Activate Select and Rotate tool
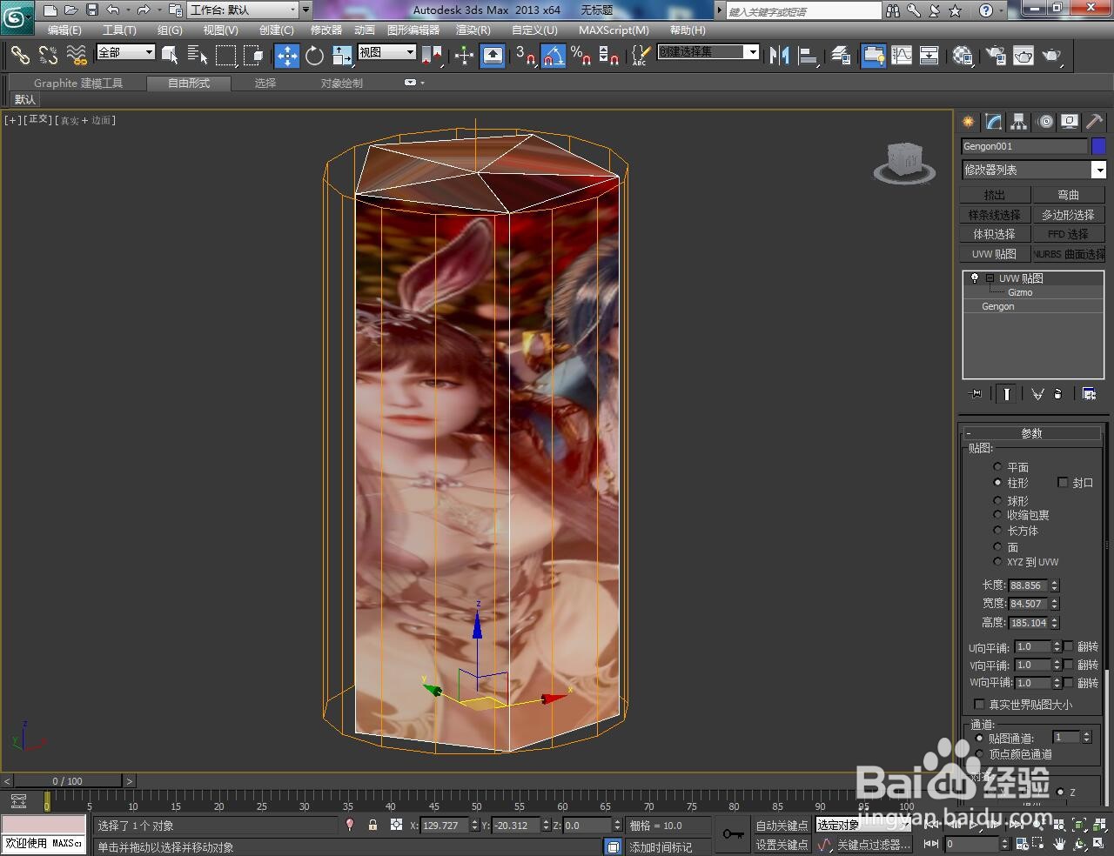 click(x=314, y=56)
